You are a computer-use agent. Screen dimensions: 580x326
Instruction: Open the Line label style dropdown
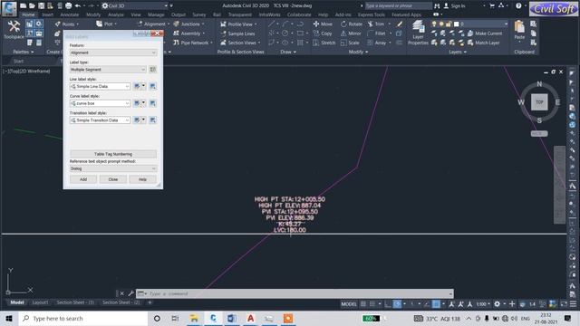tap(100, 86)
